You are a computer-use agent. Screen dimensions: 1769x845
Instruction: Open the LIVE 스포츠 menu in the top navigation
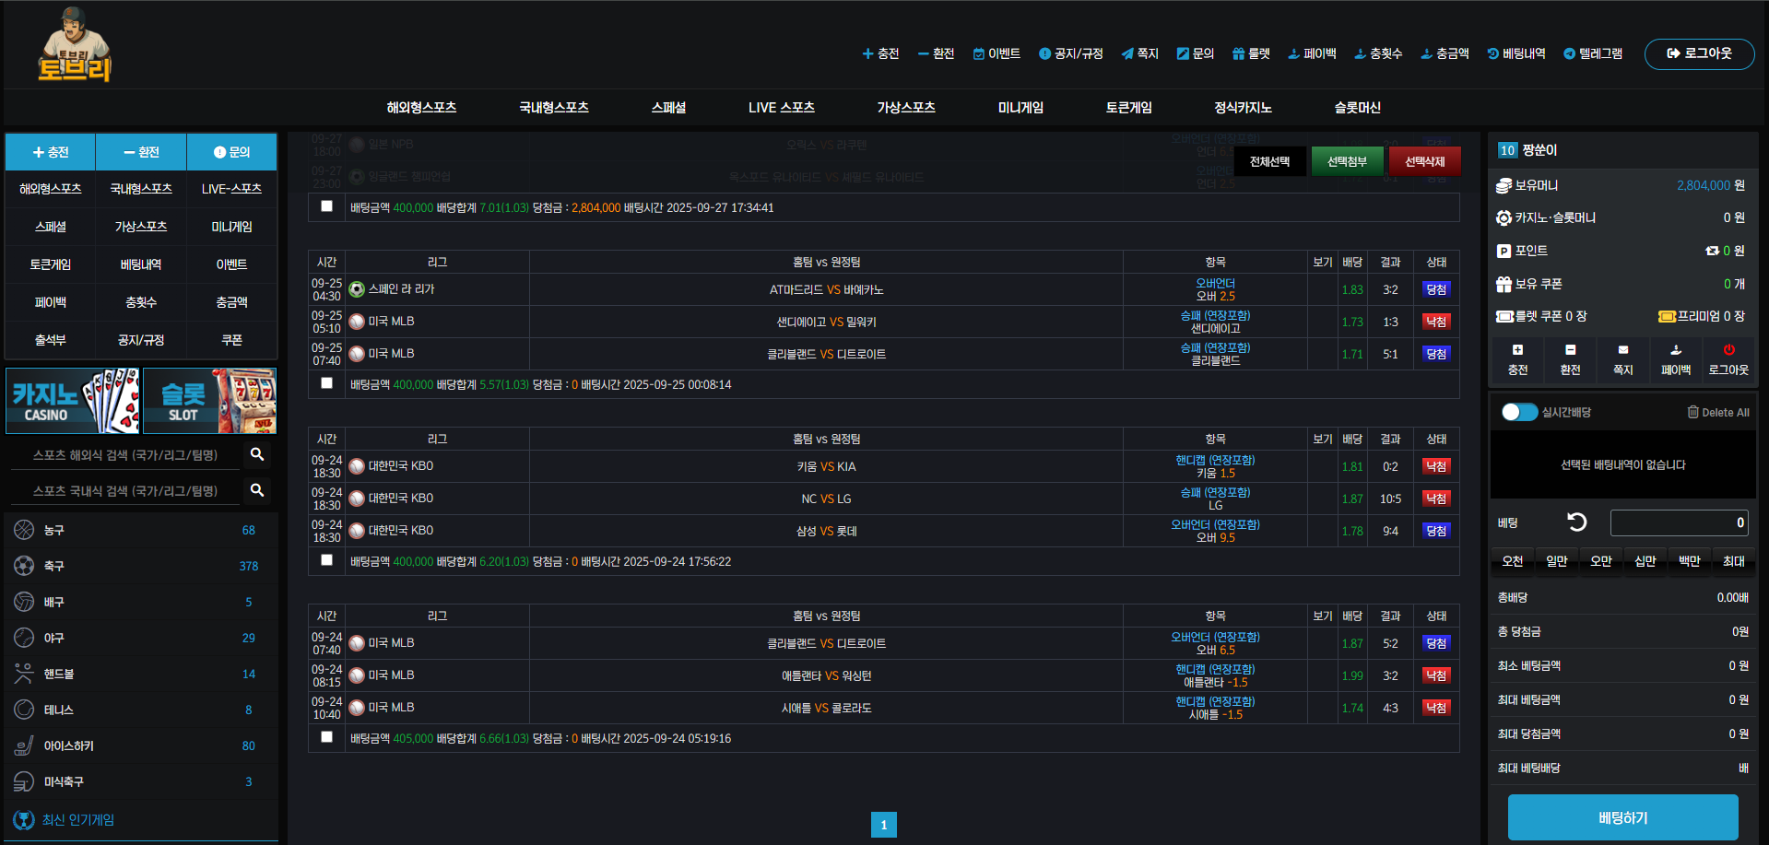(x=781, y=108)
